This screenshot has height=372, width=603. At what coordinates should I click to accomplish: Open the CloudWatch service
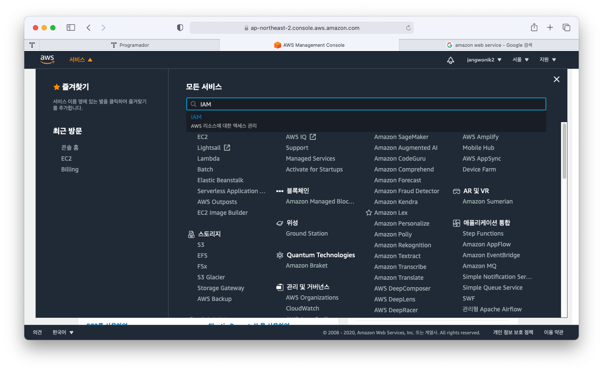tap(302, 308)
